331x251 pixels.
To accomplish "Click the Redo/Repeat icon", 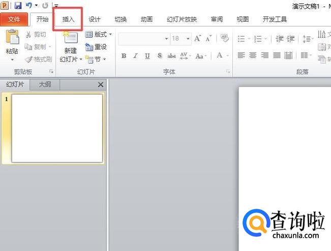I will click(x=45, y=5).
